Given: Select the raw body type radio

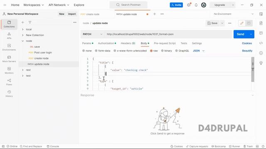Looking at the screenshot, I should 151,50.
